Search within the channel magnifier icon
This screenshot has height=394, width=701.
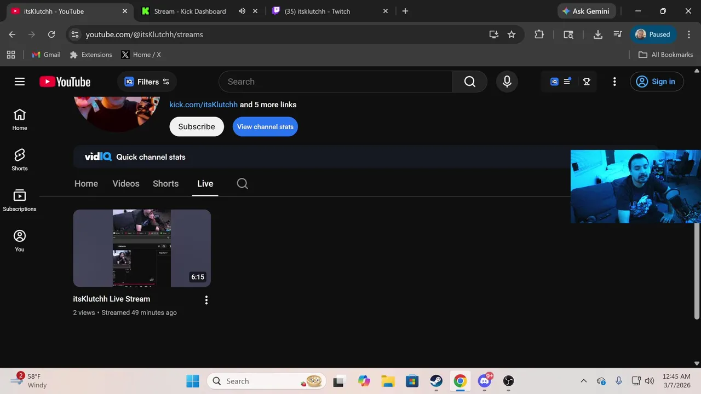pyautogui.click(x=243, y=184)
